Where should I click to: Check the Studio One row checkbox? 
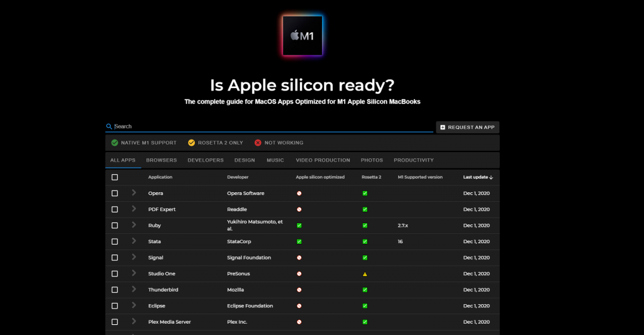point(114,274)
